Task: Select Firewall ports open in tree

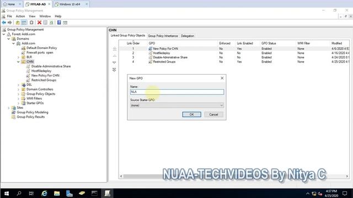Action: [40, 53]
